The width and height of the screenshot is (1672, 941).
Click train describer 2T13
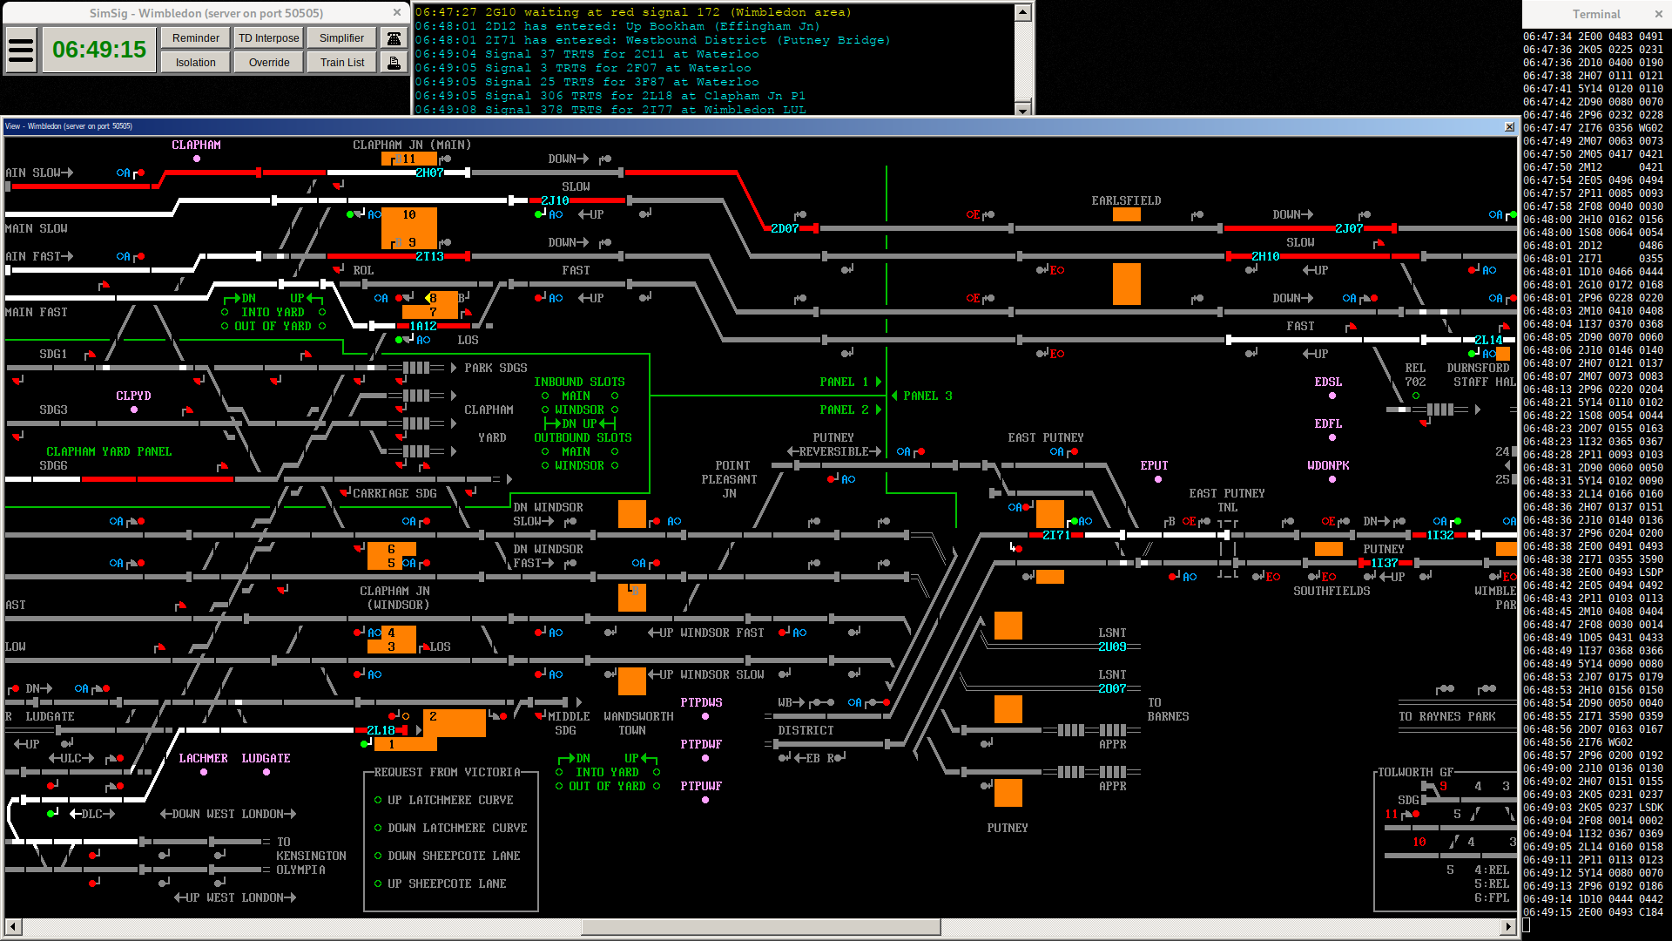click(x=429, y=256)
